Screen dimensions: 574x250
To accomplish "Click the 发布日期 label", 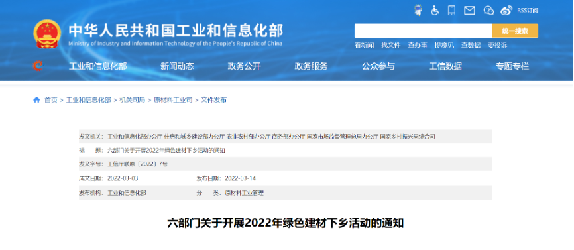I will 209,178.
